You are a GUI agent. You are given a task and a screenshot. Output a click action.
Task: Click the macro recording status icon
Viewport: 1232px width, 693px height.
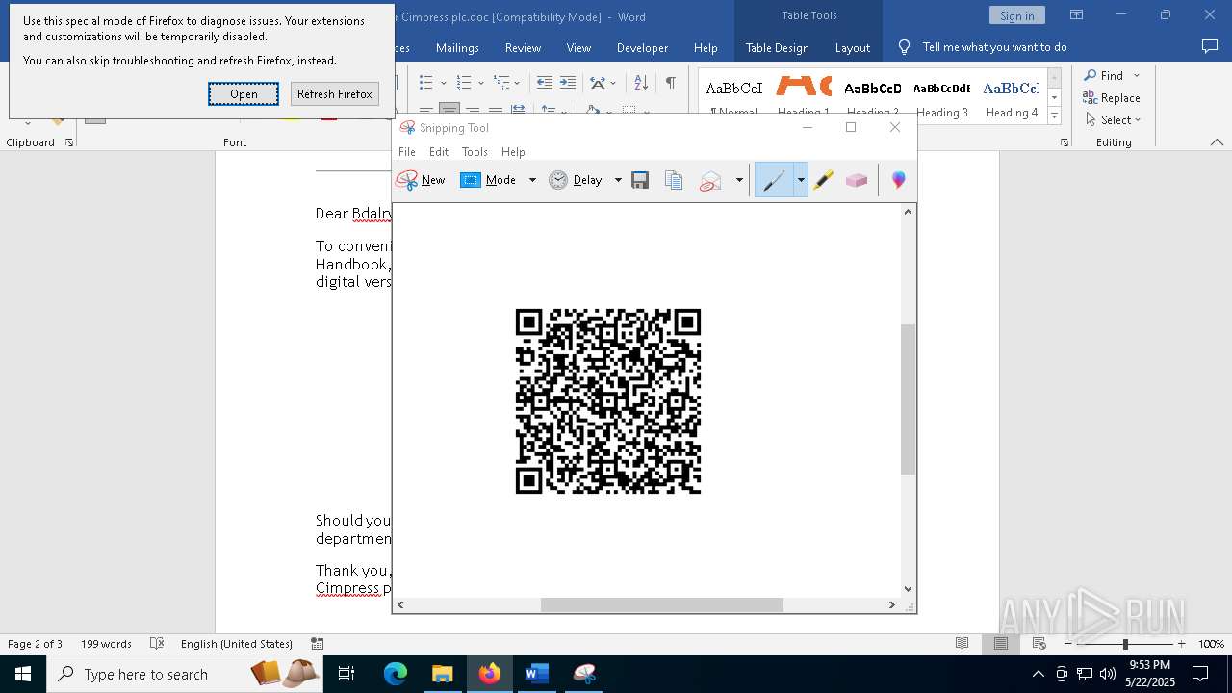(x=317, y=644)
